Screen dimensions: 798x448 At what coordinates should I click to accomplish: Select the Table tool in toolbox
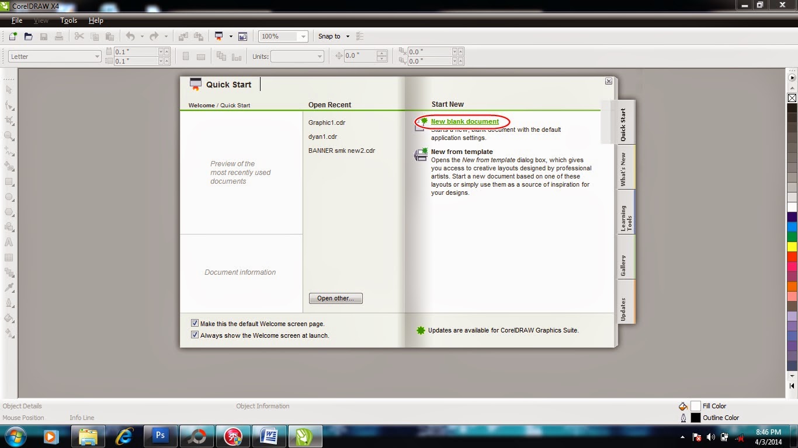(9, 257)
